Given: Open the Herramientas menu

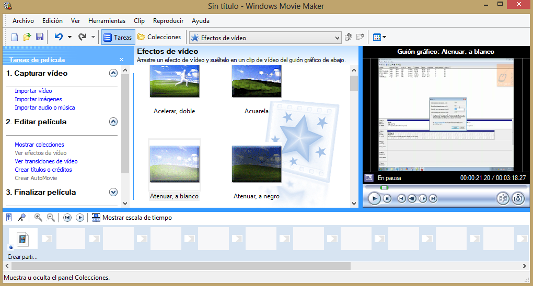Looking at the screenshot, I should (107, 21).
